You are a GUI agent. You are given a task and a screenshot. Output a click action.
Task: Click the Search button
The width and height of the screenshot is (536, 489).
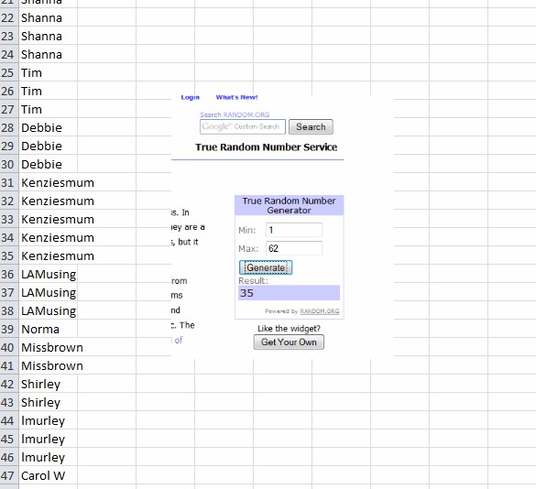[311, 126]
